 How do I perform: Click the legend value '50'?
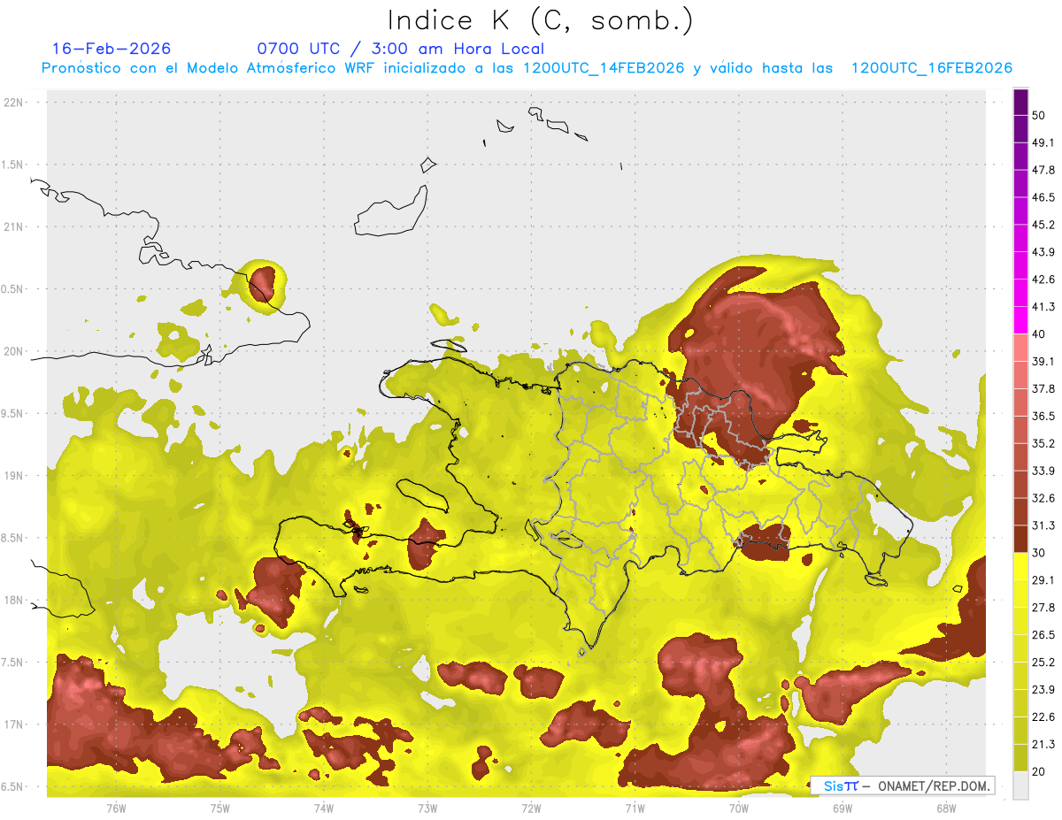click(x=1039, y=115)
